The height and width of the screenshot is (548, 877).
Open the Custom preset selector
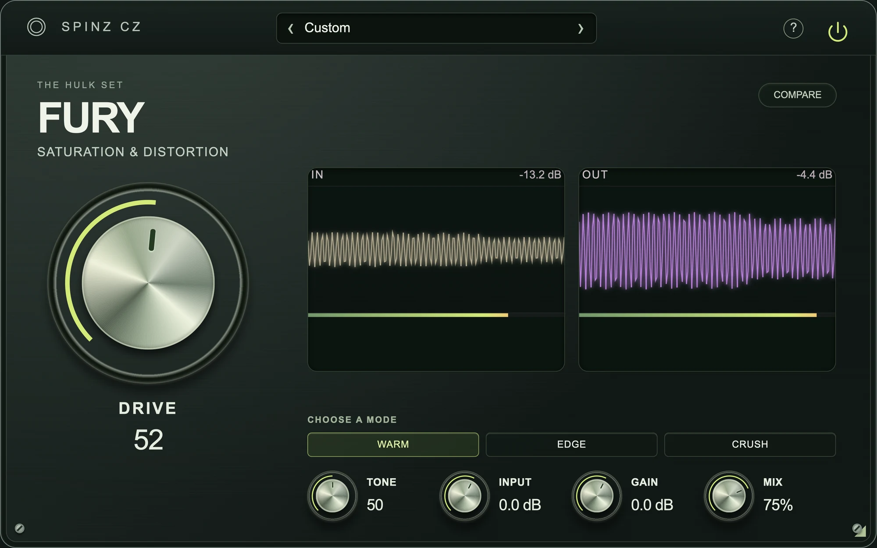tap(436, 28)
